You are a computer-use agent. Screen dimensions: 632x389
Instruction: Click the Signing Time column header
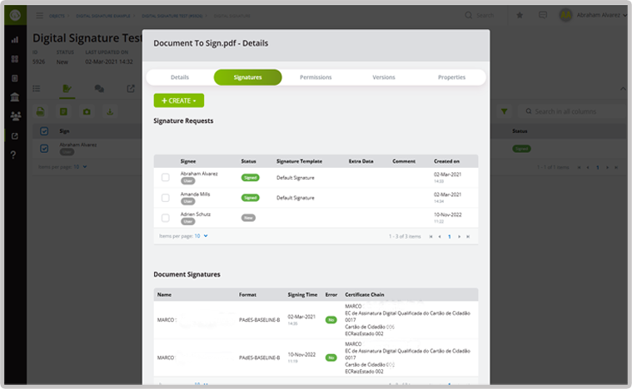pos(302,295)
